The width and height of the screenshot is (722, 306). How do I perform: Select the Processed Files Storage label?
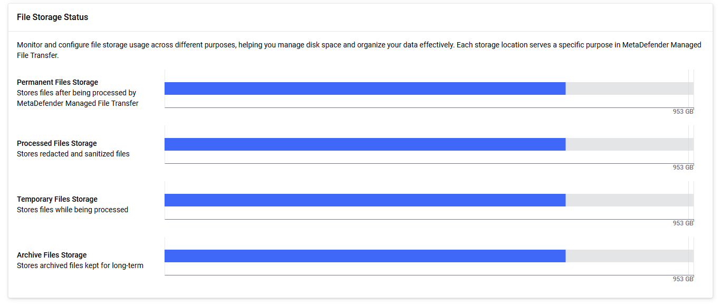pos(57,143)
